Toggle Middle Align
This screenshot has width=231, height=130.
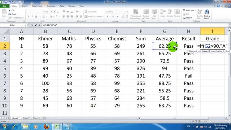pos(67,12)
